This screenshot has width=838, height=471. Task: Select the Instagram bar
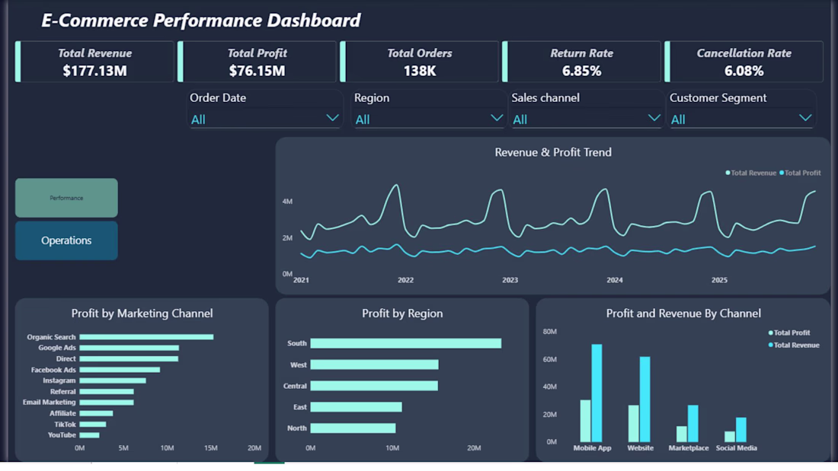point(113,380)
